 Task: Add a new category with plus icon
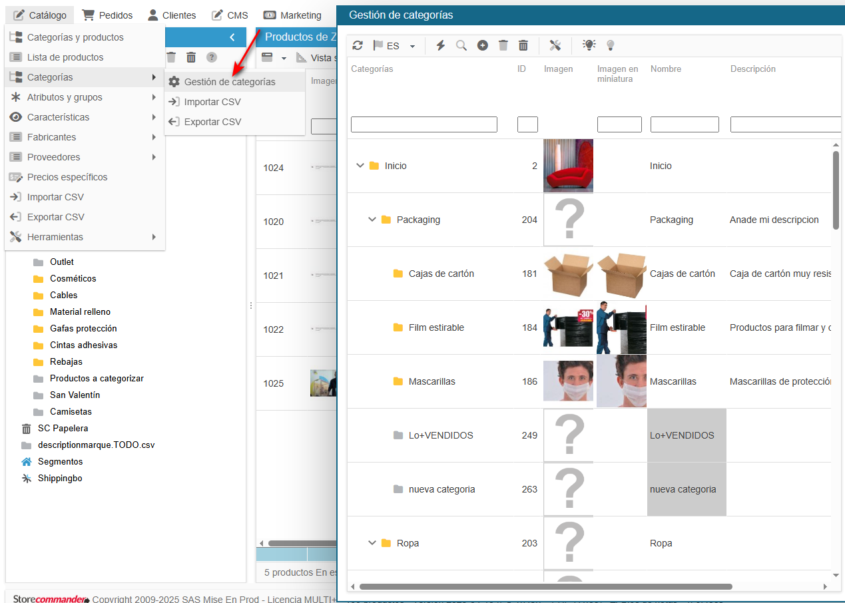point(483,45)
